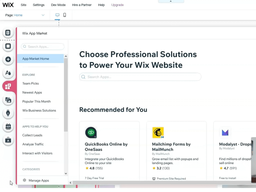Viewport: 256px width, 192px height.
Task: Open Mailchimp Forms by MailMunch title
Action: point(171,147)
